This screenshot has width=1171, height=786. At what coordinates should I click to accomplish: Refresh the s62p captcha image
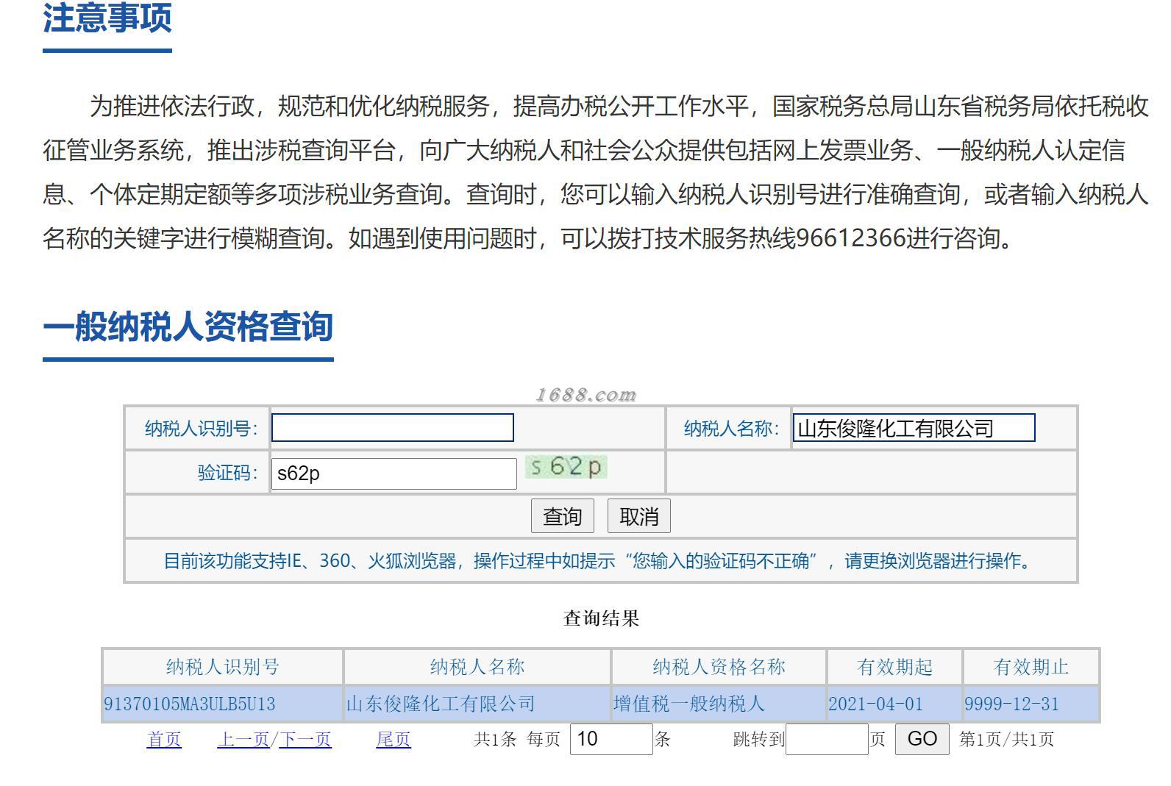tap(566, 467)
